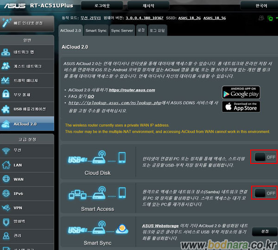Image resolution: width=278 pixels, height=250 pixels.
Task: Click the Smart Sync 설정 button
Action: pyautogui.click(x=265, y=231)
